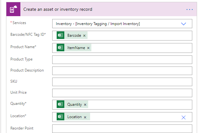Remove the Barcode dynamic content token

84,36
